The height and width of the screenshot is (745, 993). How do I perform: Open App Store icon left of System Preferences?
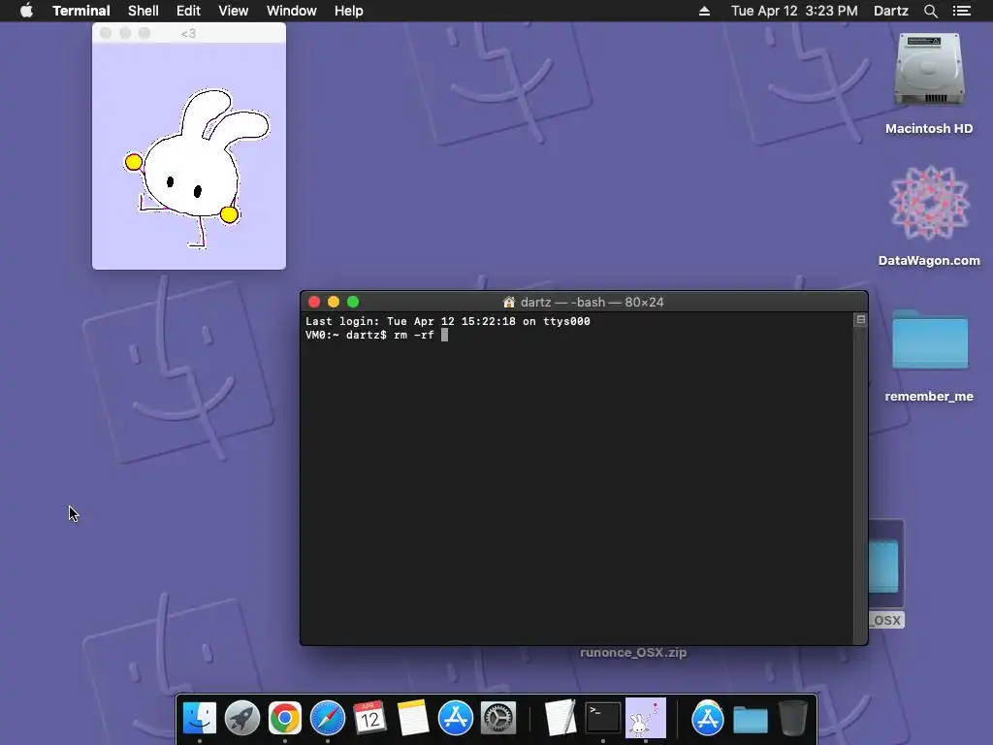tap(456, 718)
